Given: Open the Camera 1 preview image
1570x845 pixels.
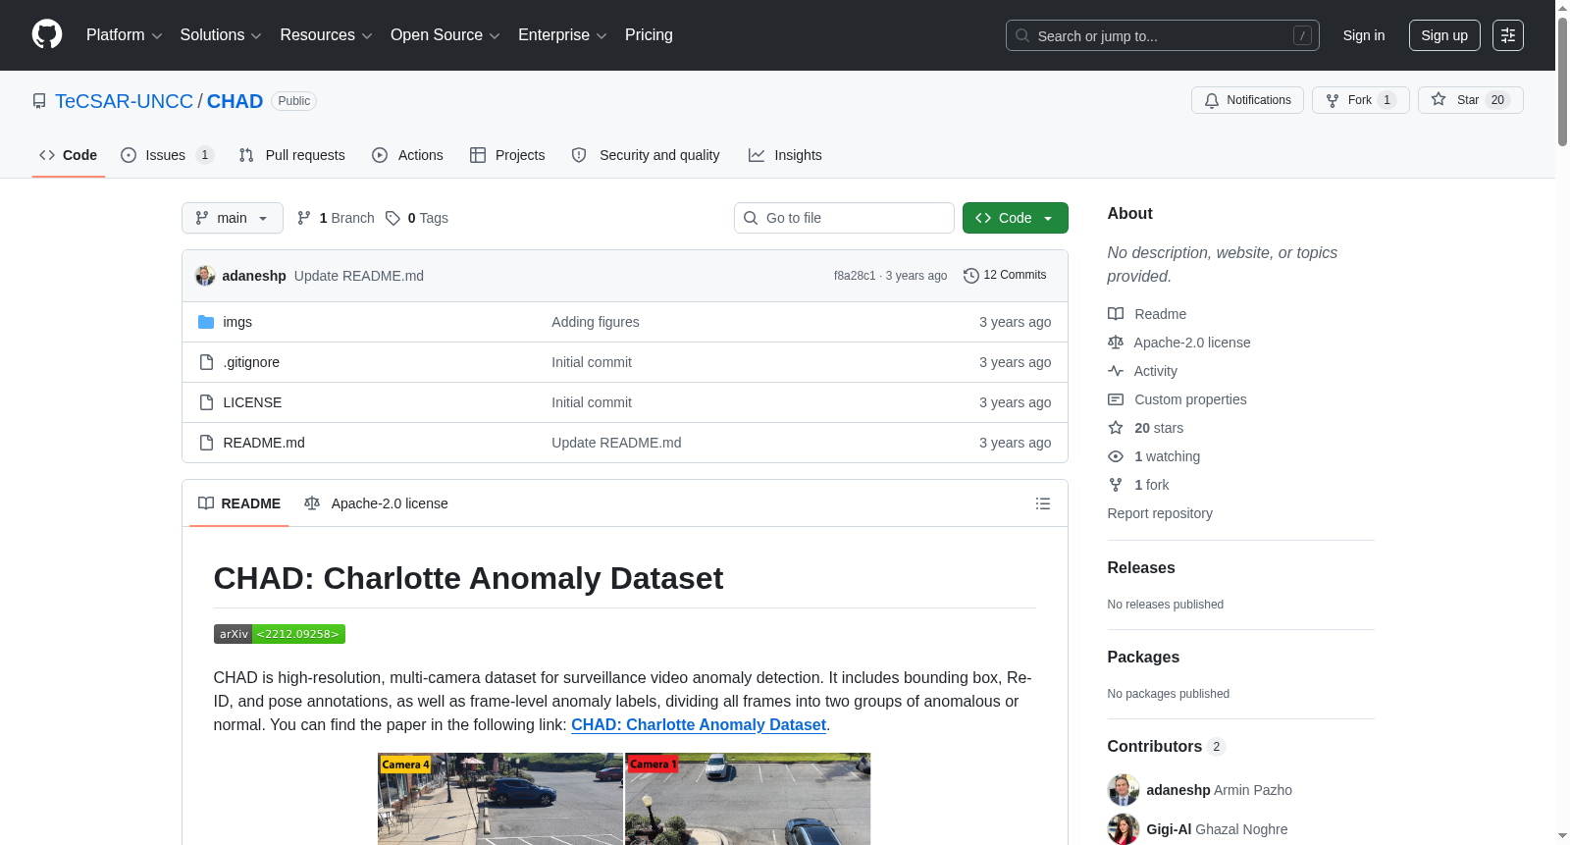Looking at the screenshot, I should pos(748,799).
